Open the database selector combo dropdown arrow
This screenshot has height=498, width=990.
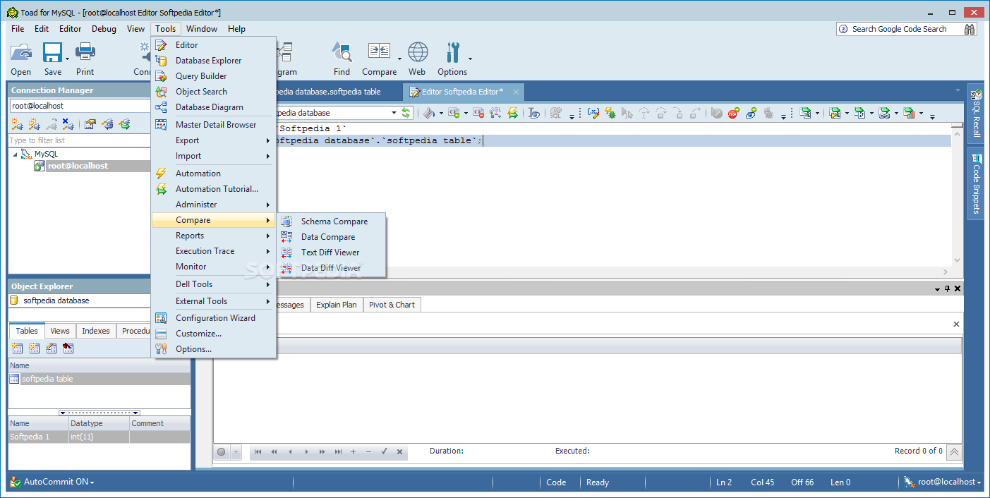[394, 113]
